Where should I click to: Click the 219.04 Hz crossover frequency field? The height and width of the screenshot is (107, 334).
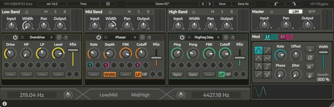point(32,95)
